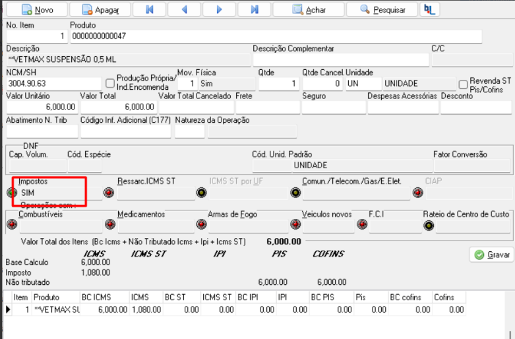Select grid cell with ICMS 1,080.00
The width and height of the screenshot is (515, 339).
pos(146,310)
